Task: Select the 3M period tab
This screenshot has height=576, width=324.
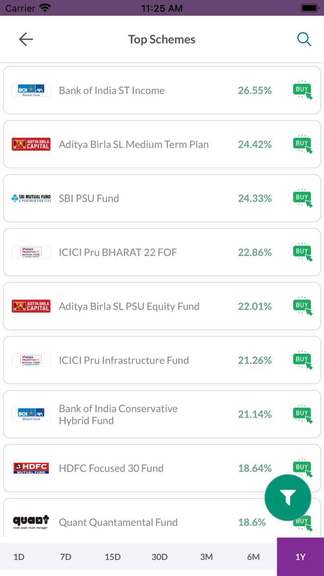Action: [x=206, y=557]
